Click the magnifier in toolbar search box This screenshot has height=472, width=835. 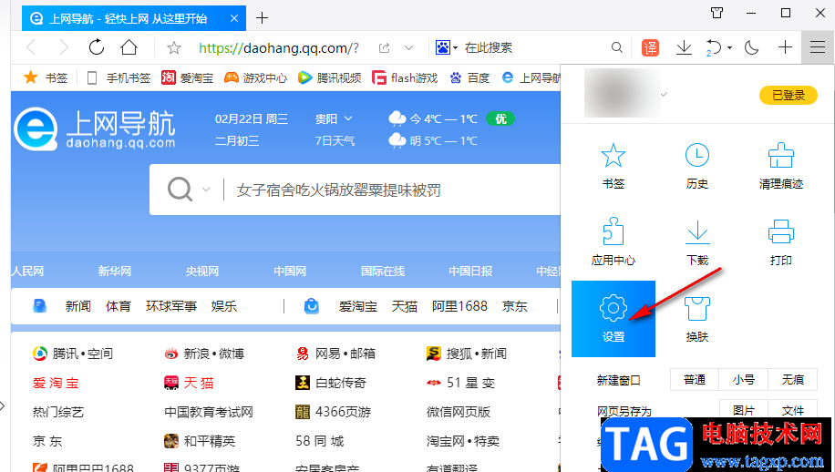coord(616,48)
